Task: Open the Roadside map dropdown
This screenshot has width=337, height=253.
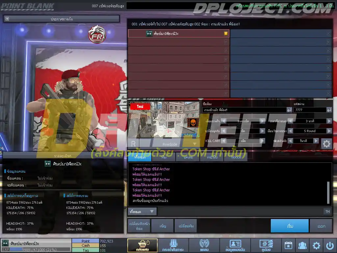Action: coord(194,144)
